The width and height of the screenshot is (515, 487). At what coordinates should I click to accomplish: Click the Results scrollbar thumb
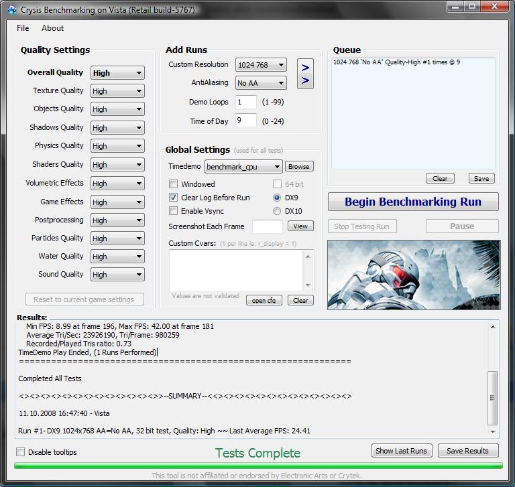click(x=493, y=398)
